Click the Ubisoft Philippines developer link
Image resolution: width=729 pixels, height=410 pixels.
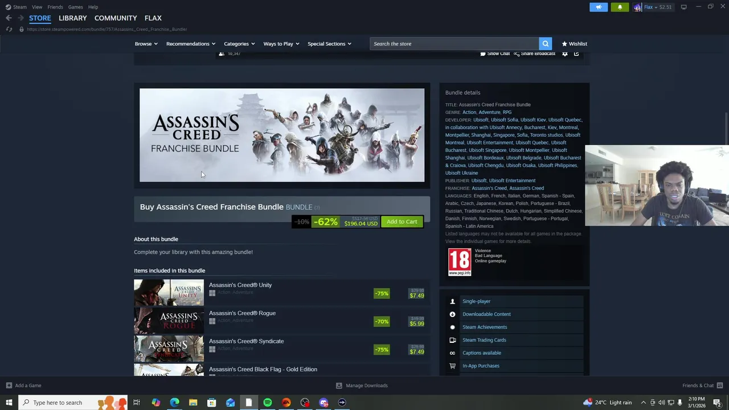(x=558, y=165)
